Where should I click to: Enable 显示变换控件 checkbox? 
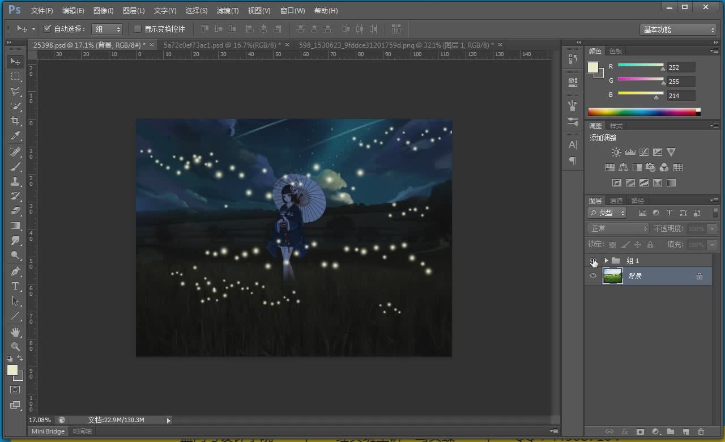click(x=137, y=29)
